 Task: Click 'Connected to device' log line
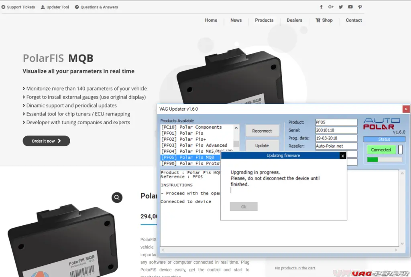(x=186, y=202)
